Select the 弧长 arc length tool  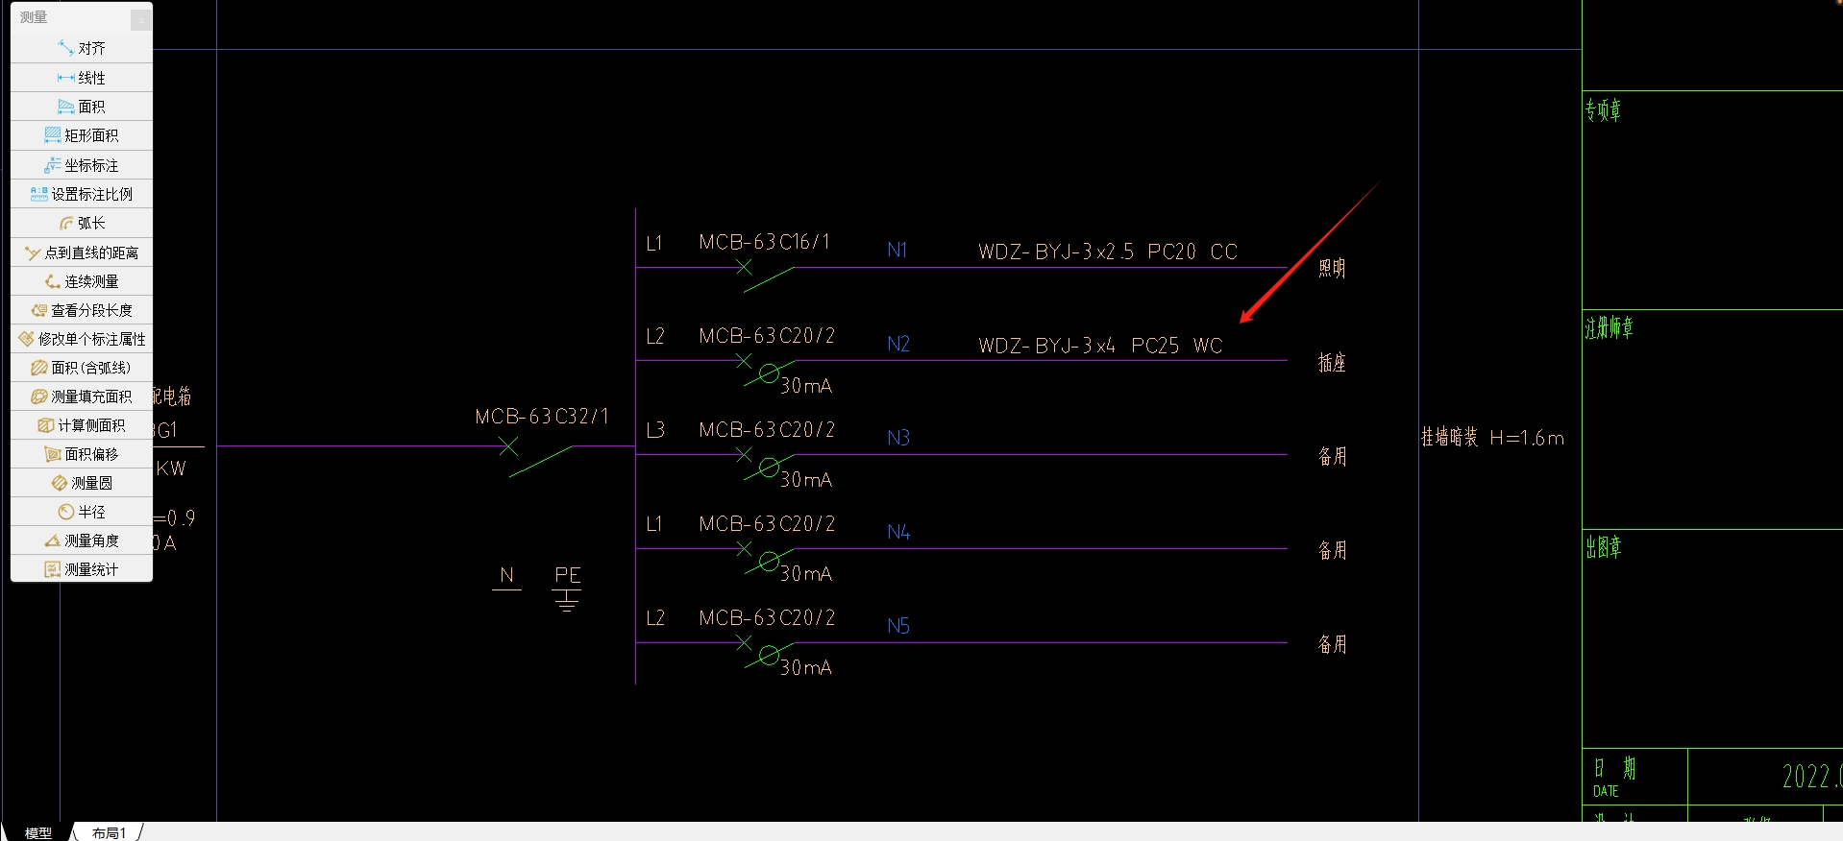tap(82, 223)
